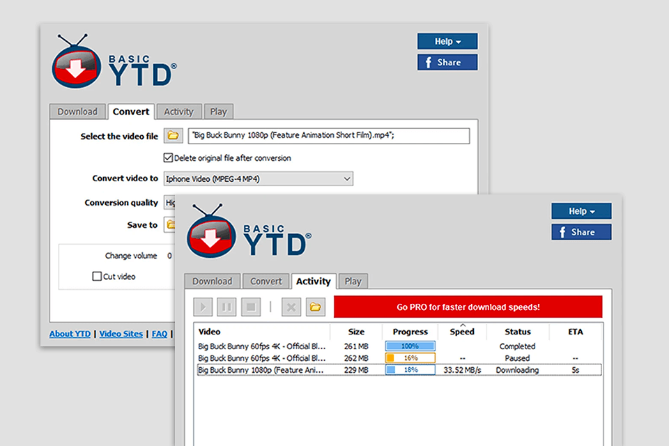Image resolution: width=669 pixels, height=446 pixels.
Task: Open download folder from Activity toolbar
Action: tap(315, 307)
